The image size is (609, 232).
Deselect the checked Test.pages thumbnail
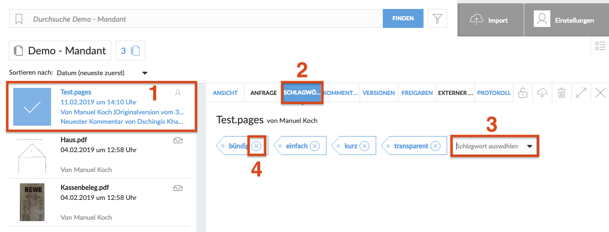(x=32, y=107)
